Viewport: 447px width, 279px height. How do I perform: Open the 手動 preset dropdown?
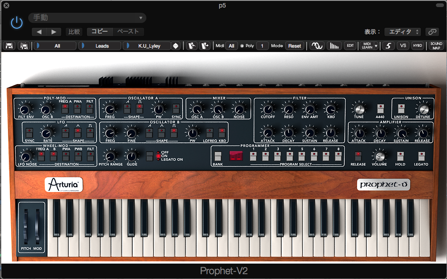coord(87,18)
